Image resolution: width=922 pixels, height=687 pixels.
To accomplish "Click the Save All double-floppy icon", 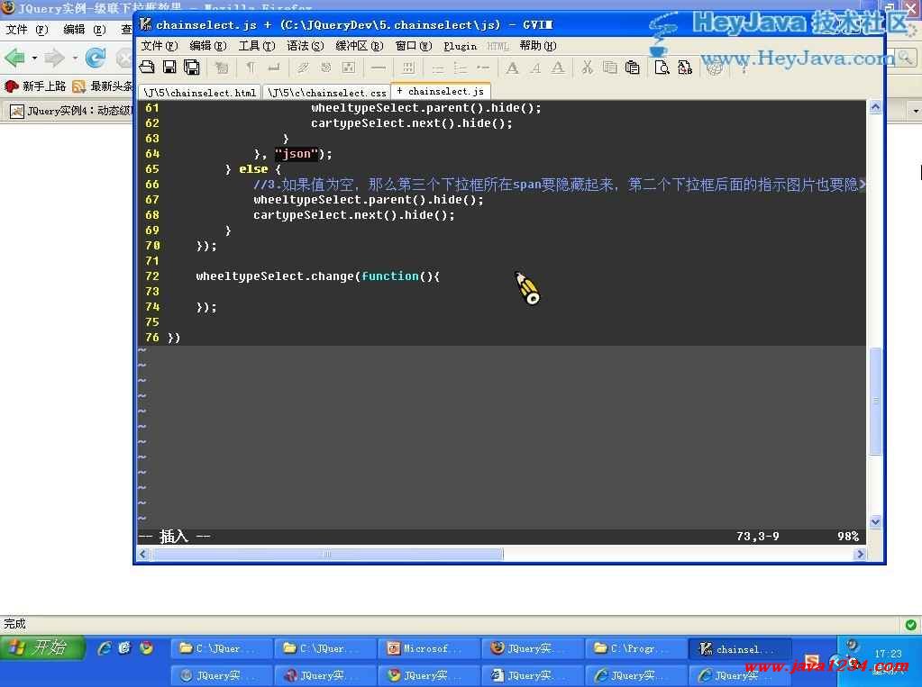I will tap(192, 68).
